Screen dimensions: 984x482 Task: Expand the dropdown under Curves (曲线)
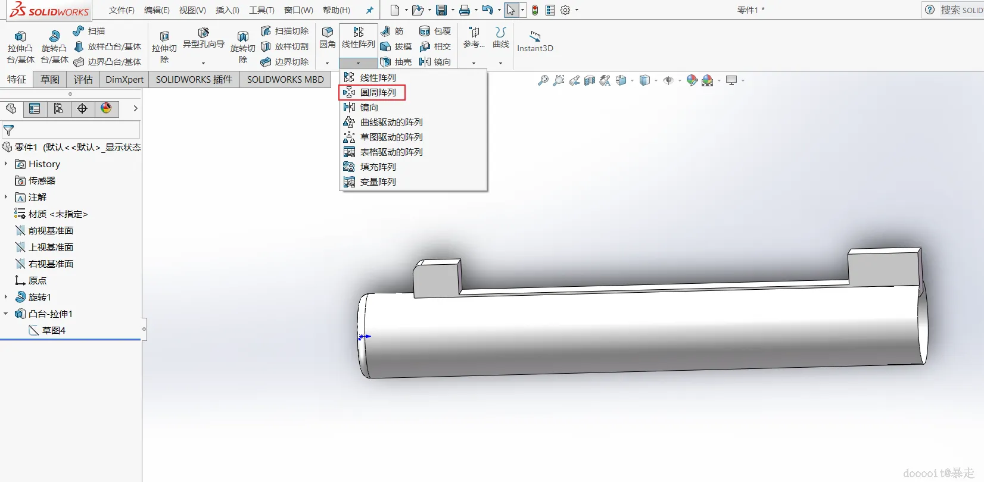pyautogui.click(x=501, y=63)
